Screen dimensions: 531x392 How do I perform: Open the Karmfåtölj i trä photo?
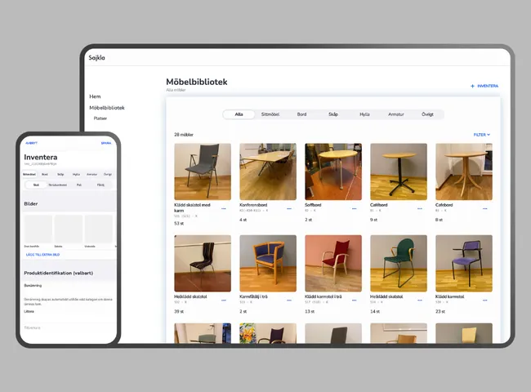point(268,263)
